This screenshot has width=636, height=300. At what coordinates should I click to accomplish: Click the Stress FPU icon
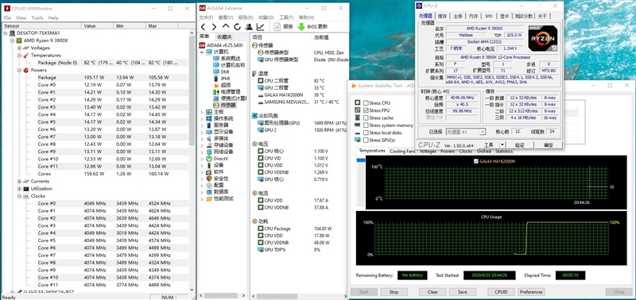[x=358, y=110]
